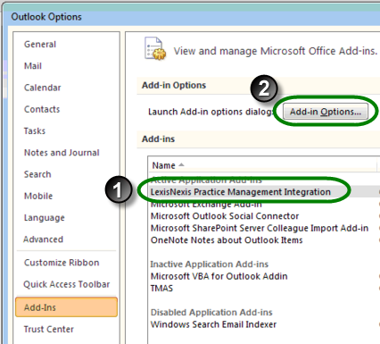The height and width of the screenshot is (344, 380).
Task: Select Microsoft VBA for Outlook Addin
Action: (219, 276)
